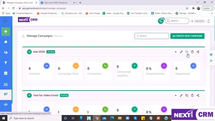Screen dimensions: 215x121
Task: Delete the Test for Video Email campaign
Action: [192, 95]
